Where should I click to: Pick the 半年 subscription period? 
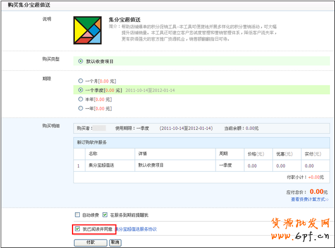(x=81, y=99)
